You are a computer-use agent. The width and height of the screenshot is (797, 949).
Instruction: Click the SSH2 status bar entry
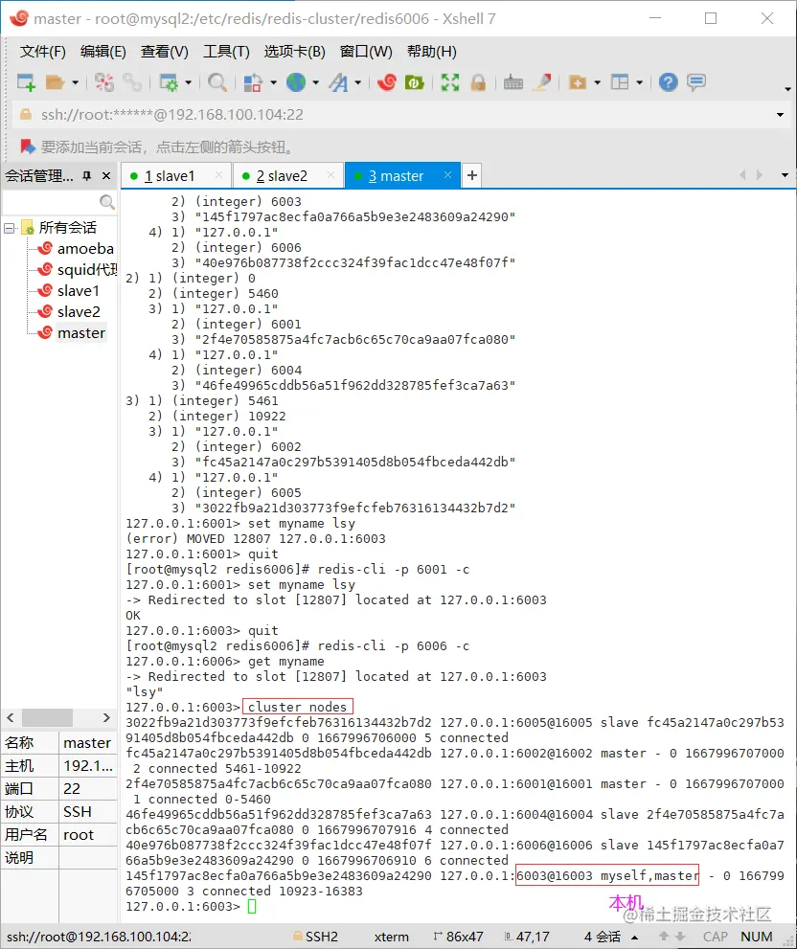pyautogui.click(x=315, y=937)
